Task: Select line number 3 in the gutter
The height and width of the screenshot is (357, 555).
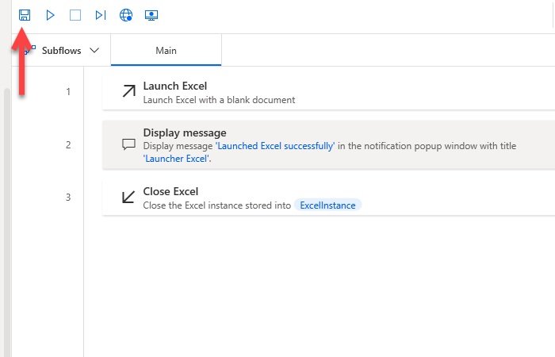Action: (68, 197)
